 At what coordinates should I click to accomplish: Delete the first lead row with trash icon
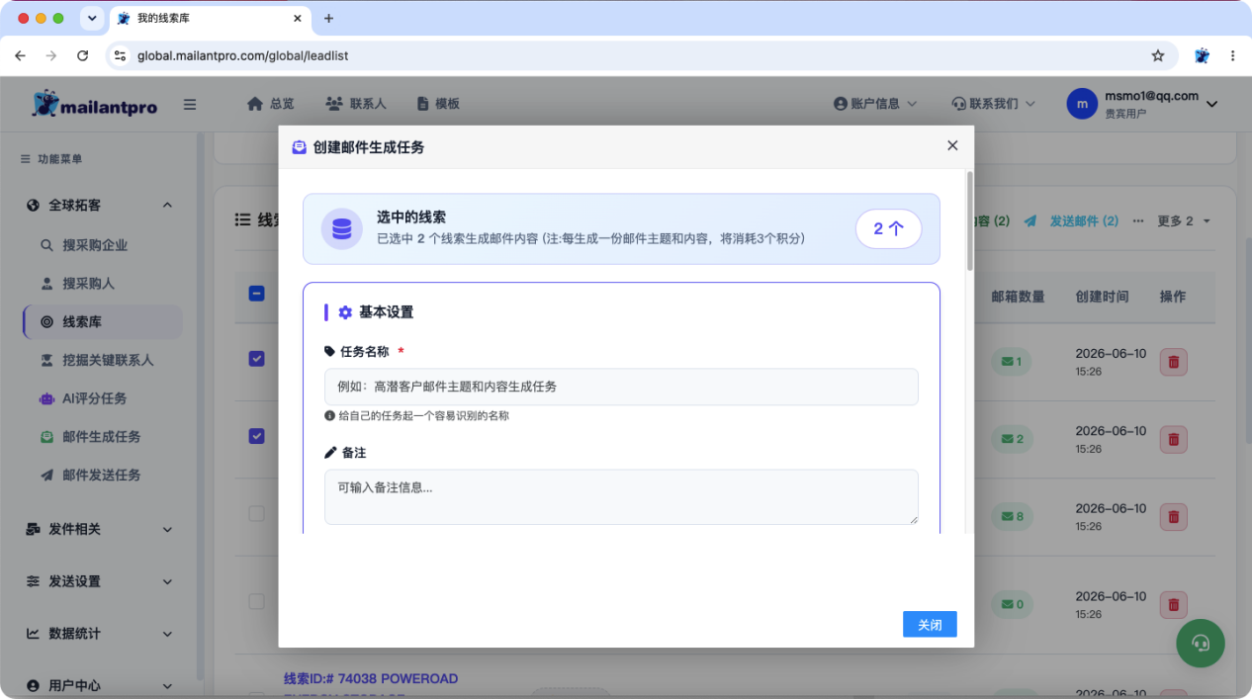click(x=1174, y=362)
